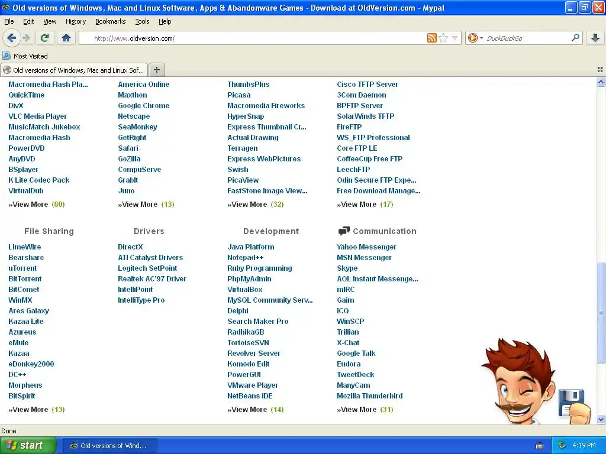606x454 pixels.
Task: Open the Yahoo Messenger link
Action: [x=366, y=247]
